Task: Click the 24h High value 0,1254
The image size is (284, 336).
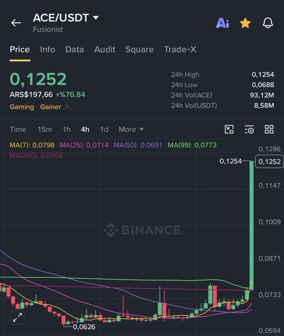Action: 263,75
